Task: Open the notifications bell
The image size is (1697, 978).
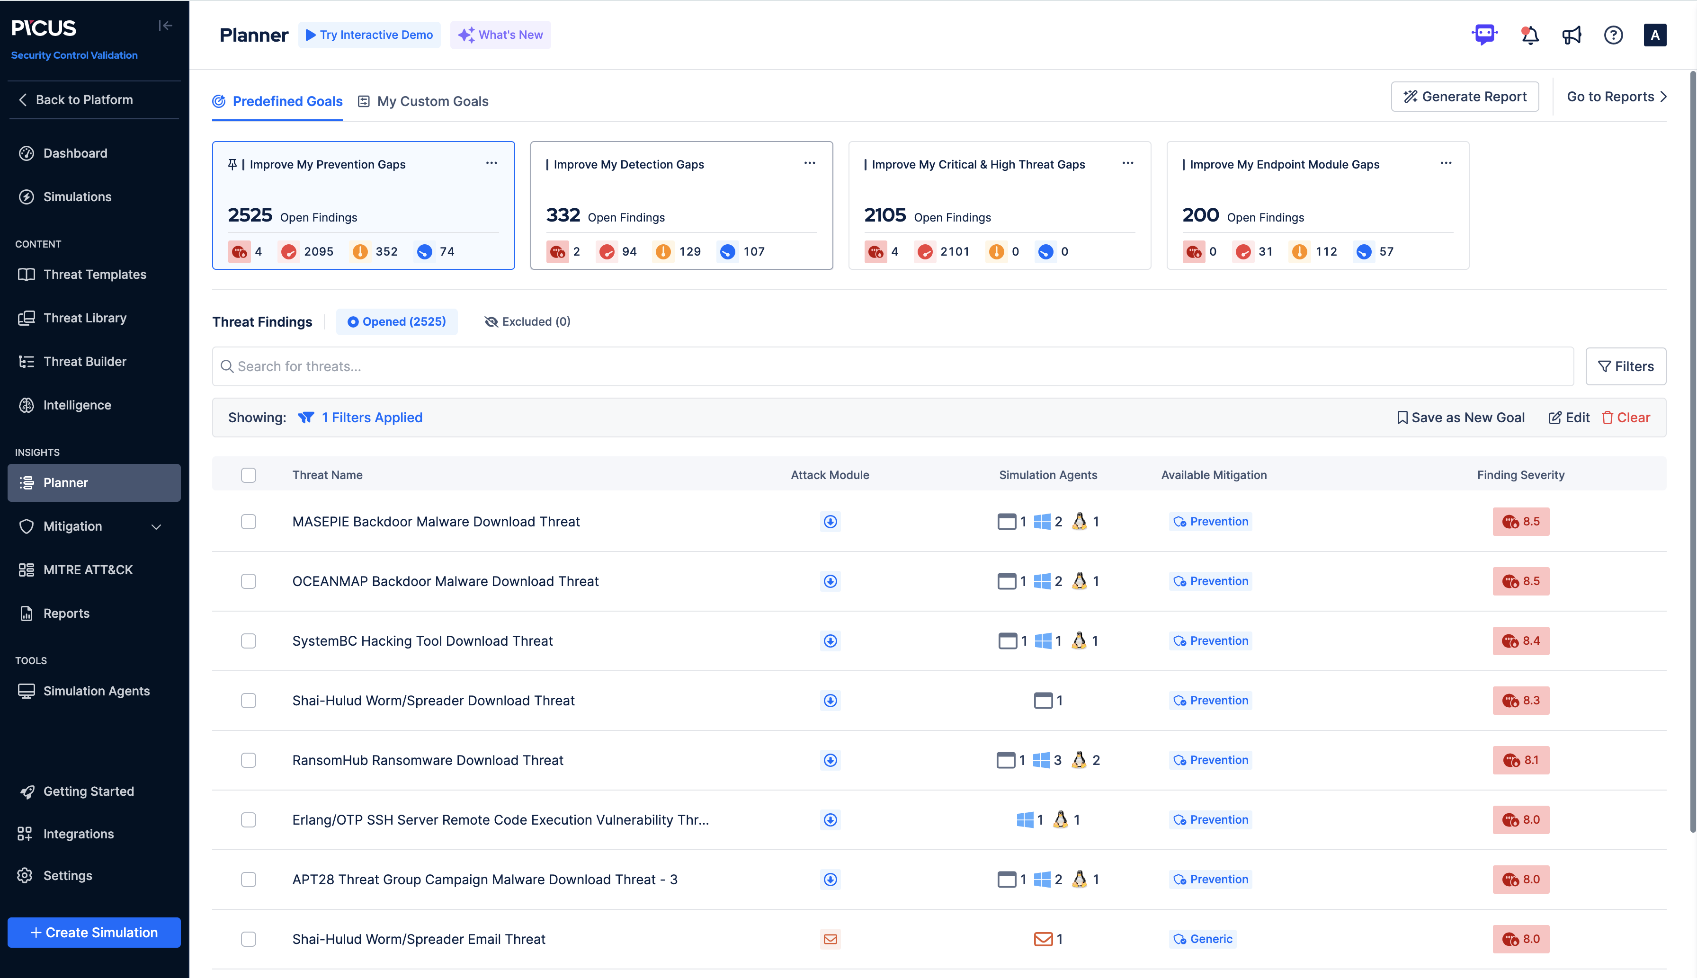Action: [x=1530, y=35]
